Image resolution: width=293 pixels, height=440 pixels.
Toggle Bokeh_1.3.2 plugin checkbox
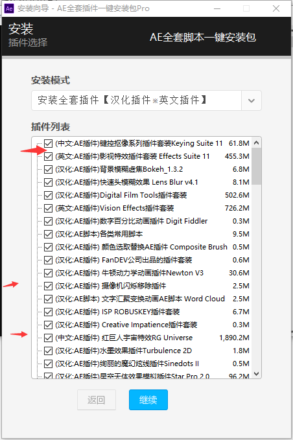(48, 169)
